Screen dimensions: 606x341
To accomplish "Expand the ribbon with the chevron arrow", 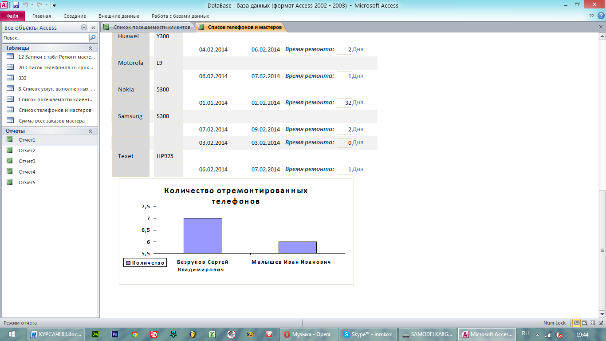I will click(x=591, y=16).
